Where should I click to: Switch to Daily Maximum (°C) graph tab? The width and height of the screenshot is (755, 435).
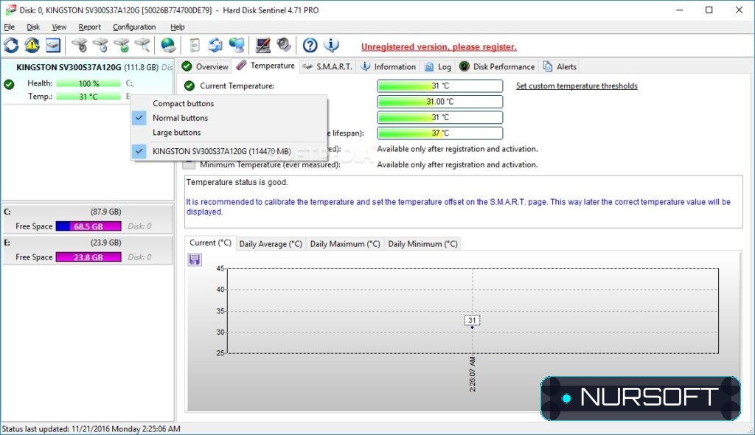(x=345, y=244)
